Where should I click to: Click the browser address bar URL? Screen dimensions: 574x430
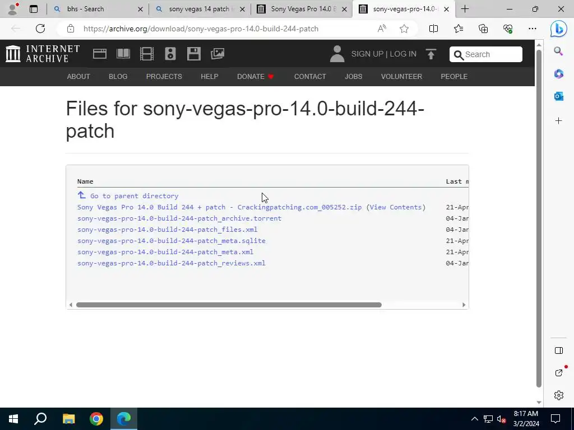click(x=201, y=29)
